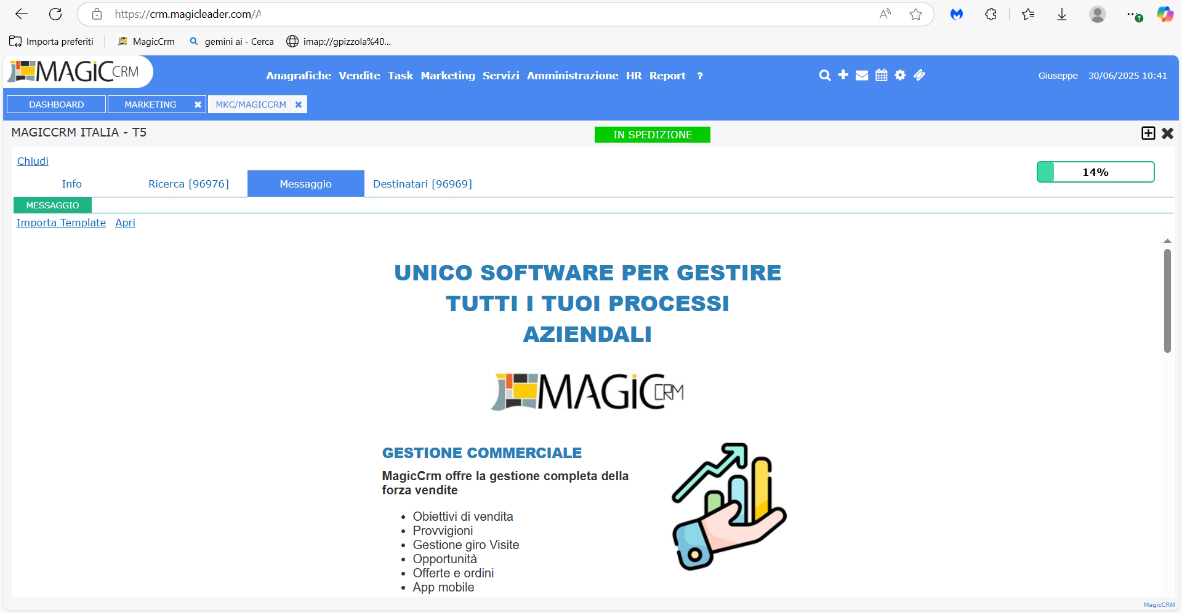The height and width of the screenshot is (613, 1182).
Task: Click the GESTIONE COMMERCIALE heading
Action: 481,453
